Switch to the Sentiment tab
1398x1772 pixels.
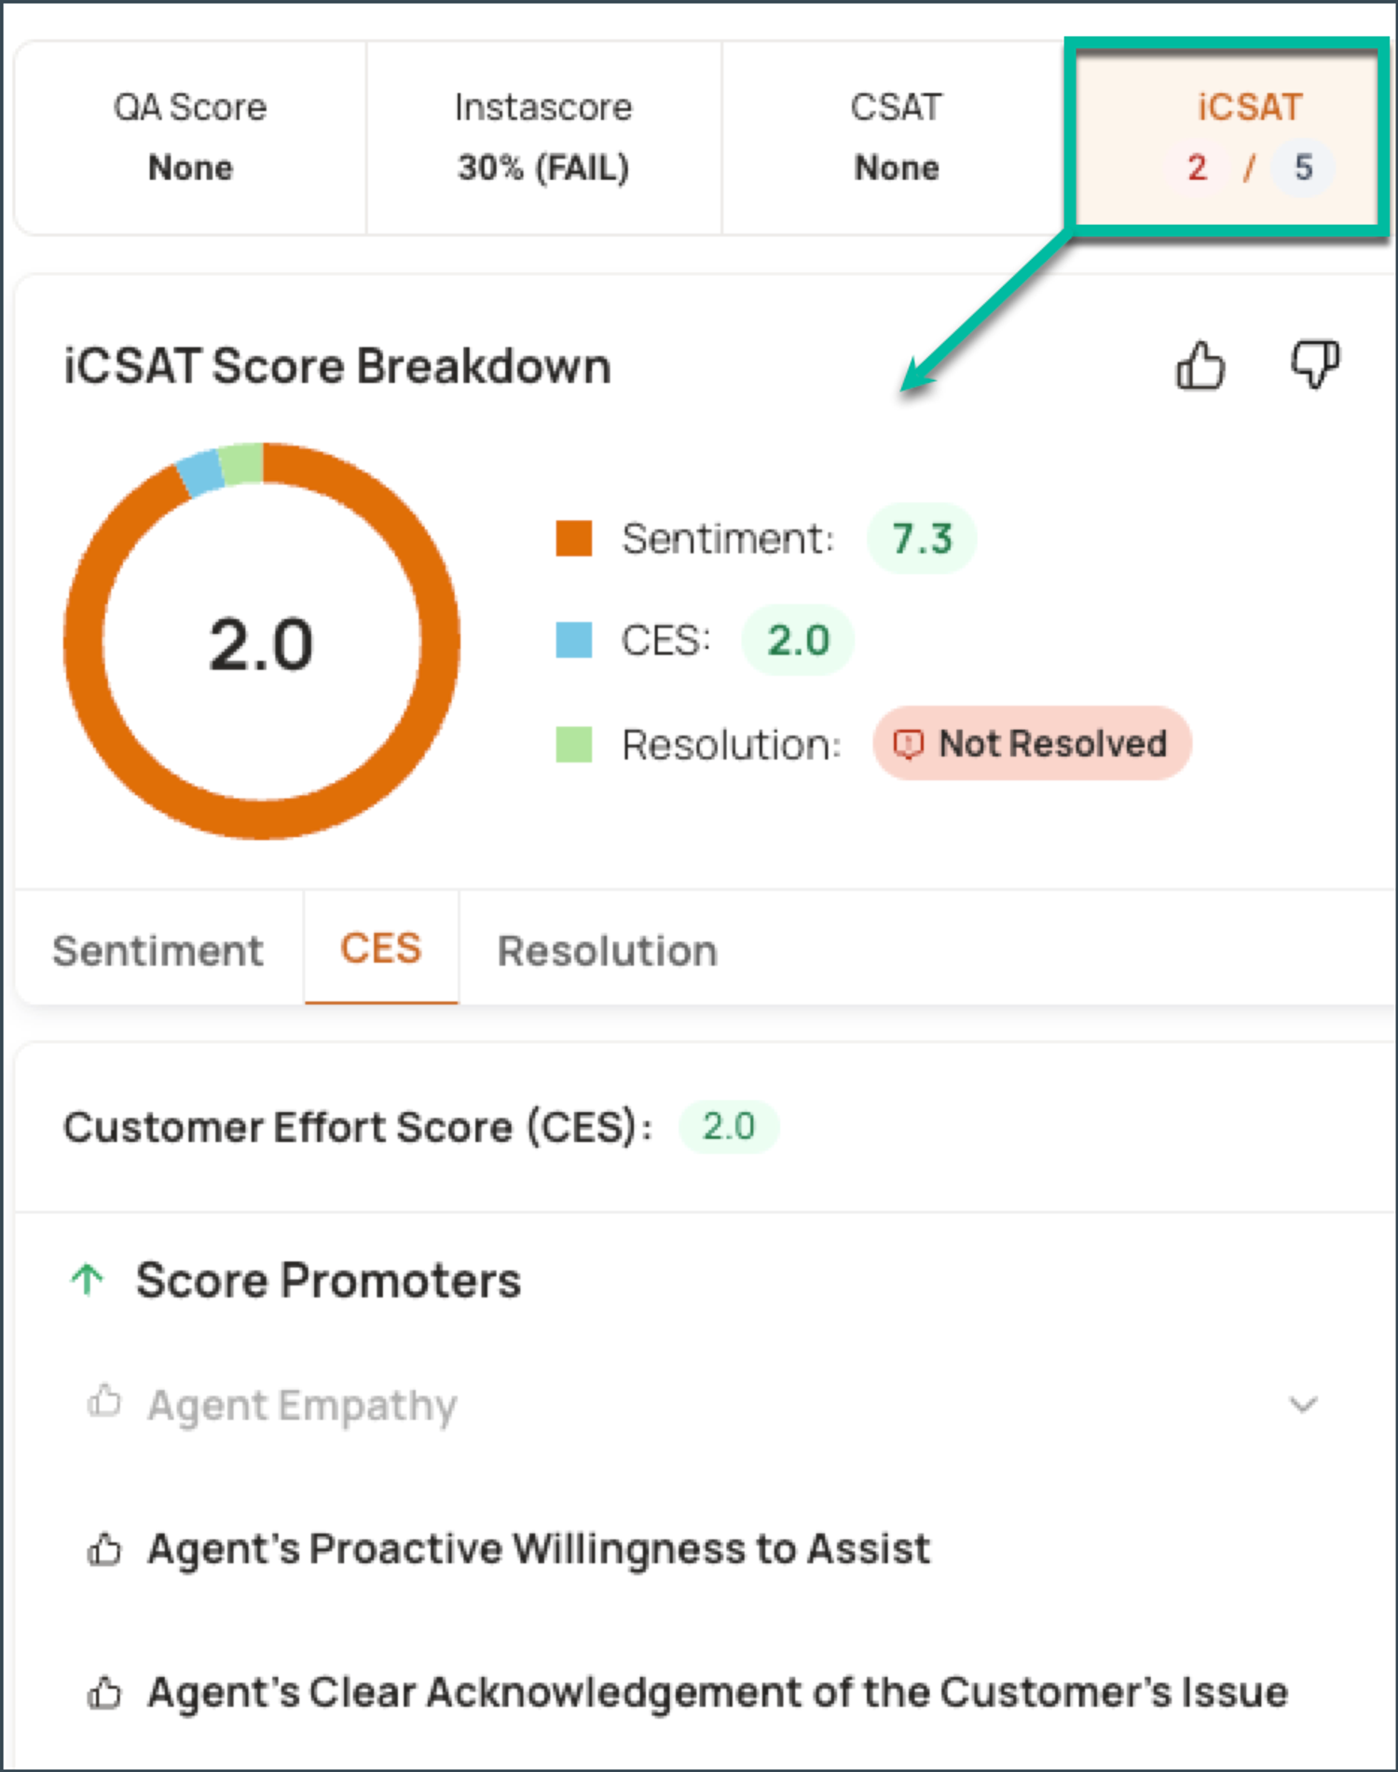[x=158, y=951]
